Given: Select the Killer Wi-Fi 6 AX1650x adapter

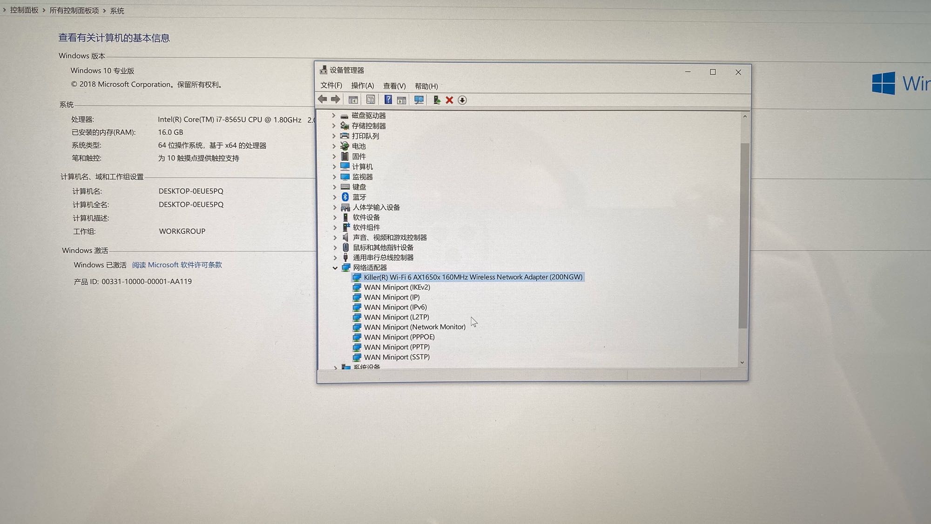Looking at the screenshot, I should click(x=472, y=277).
